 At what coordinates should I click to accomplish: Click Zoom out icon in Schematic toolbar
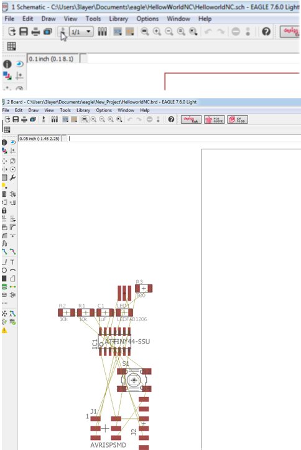(x=169, y=31)
